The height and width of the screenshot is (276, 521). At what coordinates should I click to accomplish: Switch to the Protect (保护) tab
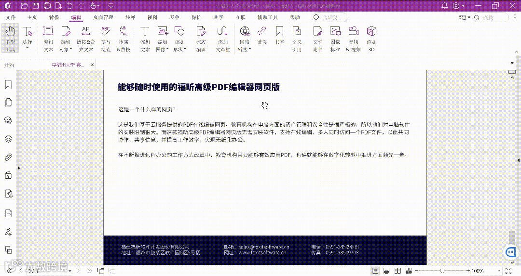(x=196, y=17)
